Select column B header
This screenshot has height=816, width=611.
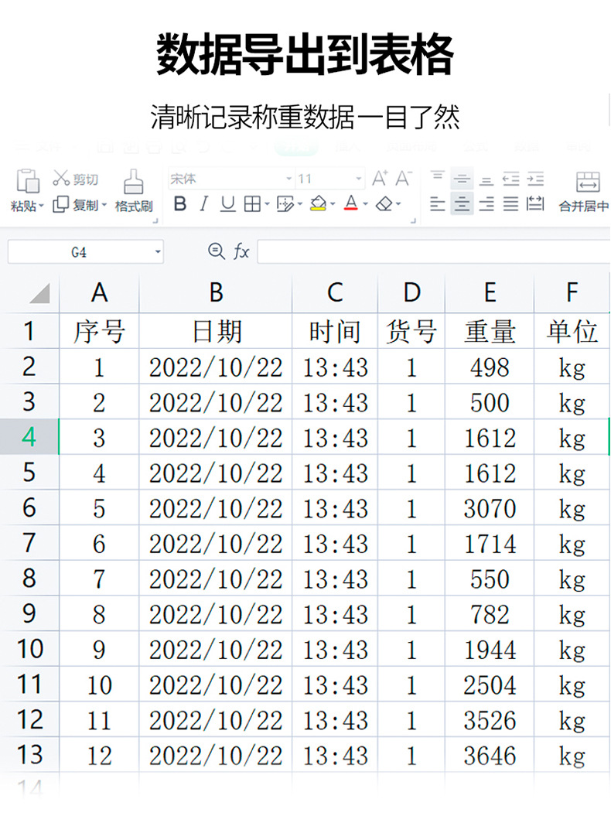click(216, 292)
